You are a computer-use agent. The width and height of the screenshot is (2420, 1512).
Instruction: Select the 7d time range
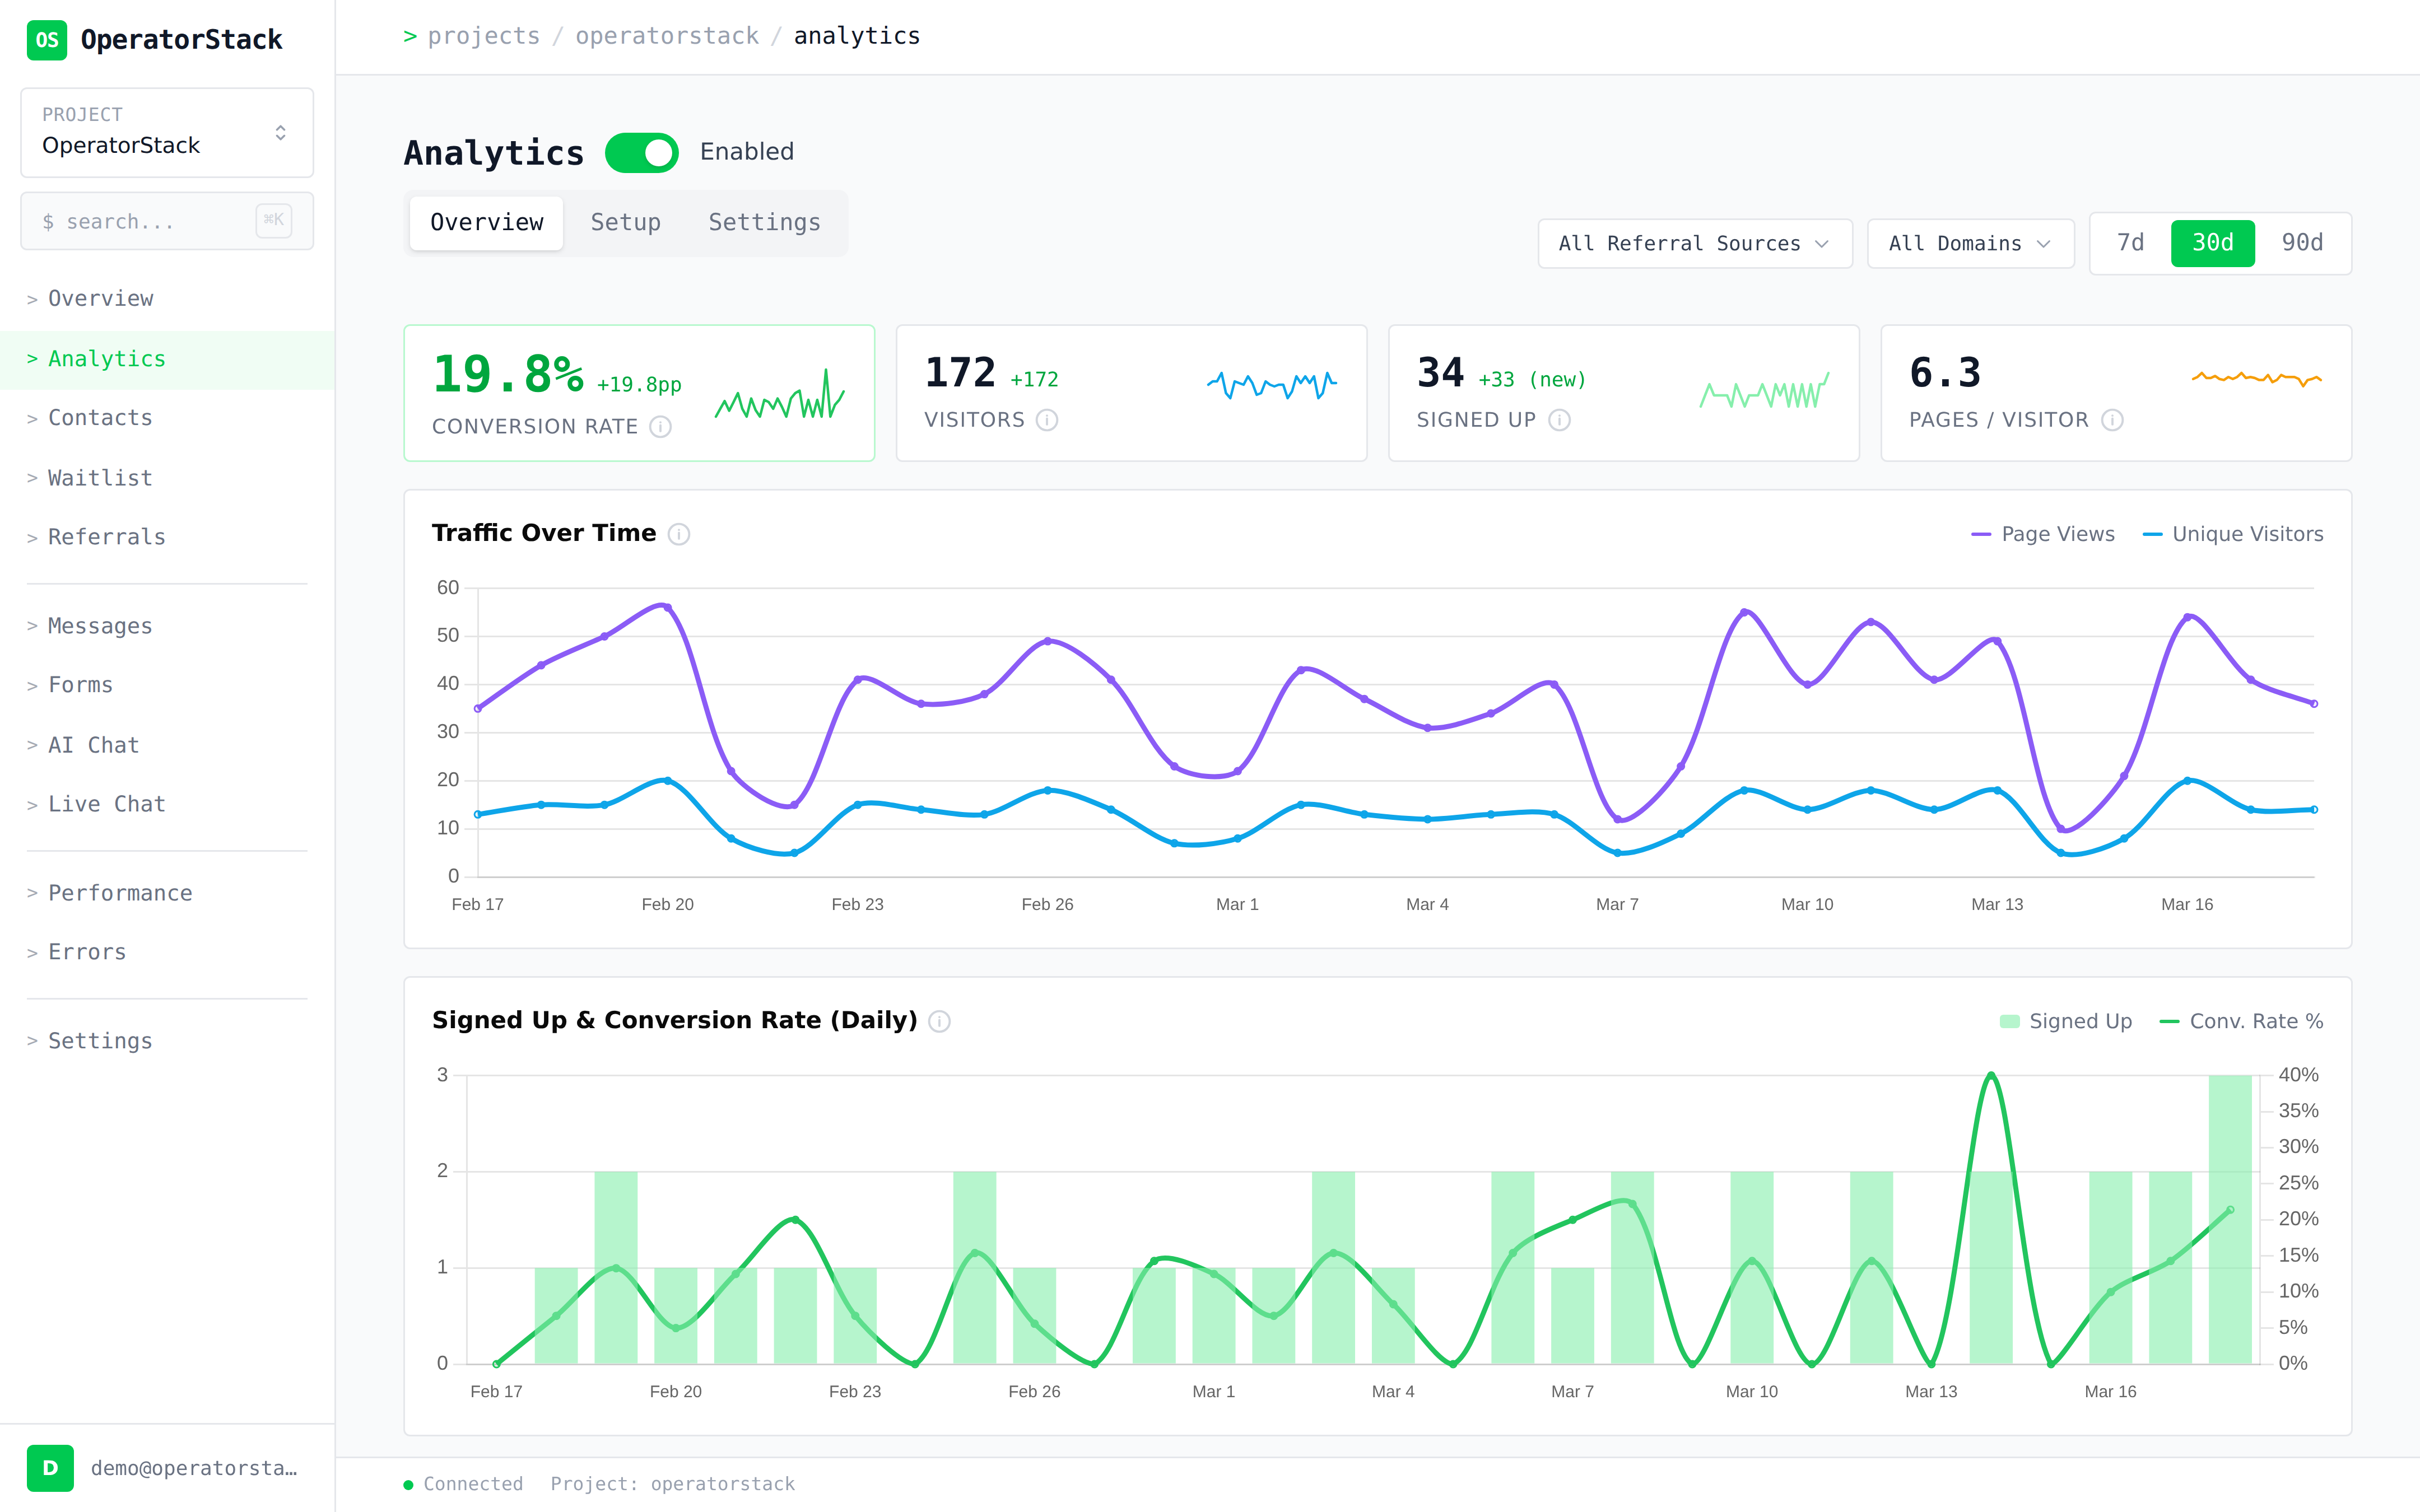(2130, 243)
